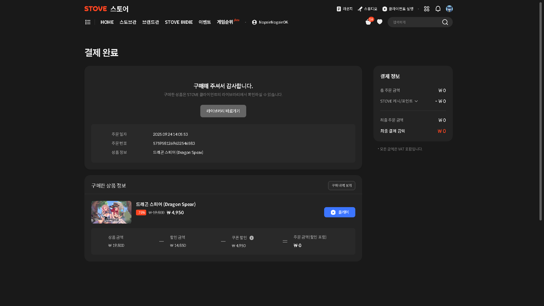Click the 결제 정보 panel heading
The height and width of the screenshot is (306, 544).
click(x=390, y=76)
